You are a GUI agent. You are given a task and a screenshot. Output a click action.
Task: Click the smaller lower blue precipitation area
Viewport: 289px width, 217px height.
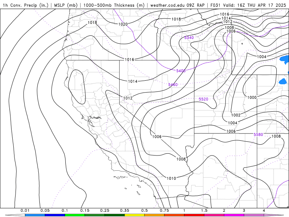[283, 81]
